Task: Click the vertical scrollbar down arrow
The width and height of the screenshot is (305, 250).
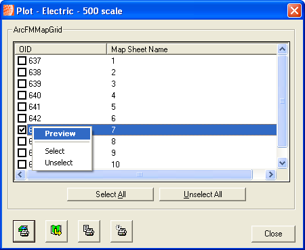Action: (x=283, y=163)
